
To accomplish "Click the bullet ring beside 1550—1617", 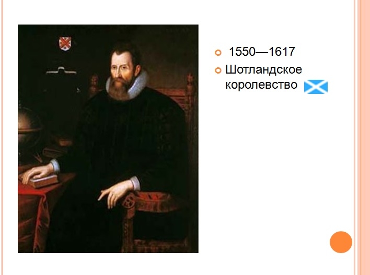I will pyautogui.click(x=218, y=53).
